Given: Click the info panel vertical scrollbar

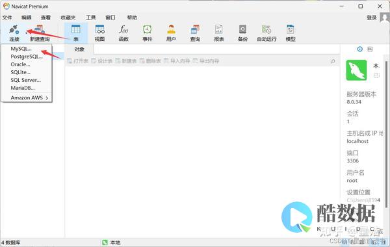Looking at the screenshot, I should (386, 135).
